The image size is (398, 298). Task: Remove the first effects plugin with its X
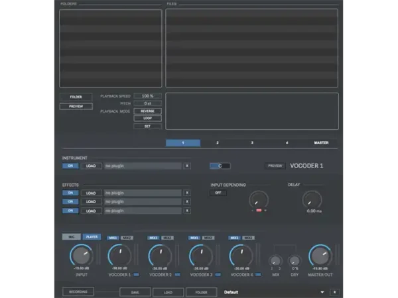pyautogui.click(x=187, y=193)
